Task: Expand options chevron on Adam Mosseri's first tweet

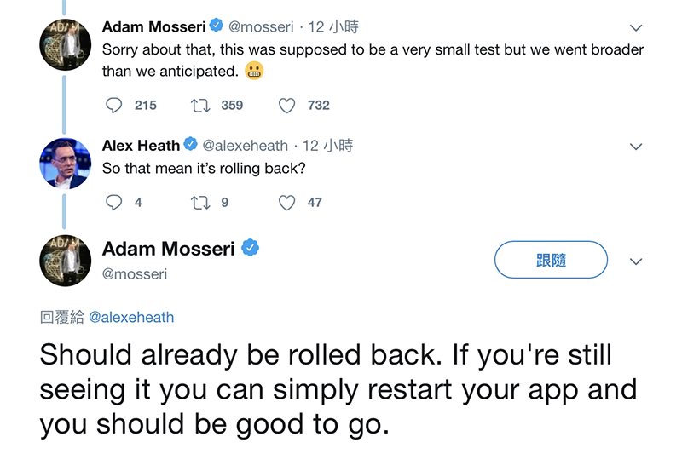Action: (635, 27)
